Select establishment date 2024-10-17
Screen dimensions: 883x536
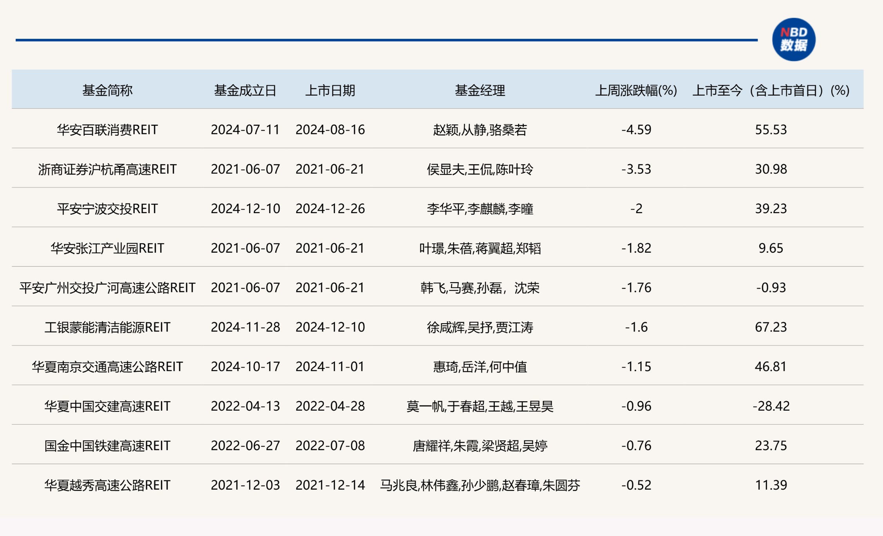(x=245, y=367)
